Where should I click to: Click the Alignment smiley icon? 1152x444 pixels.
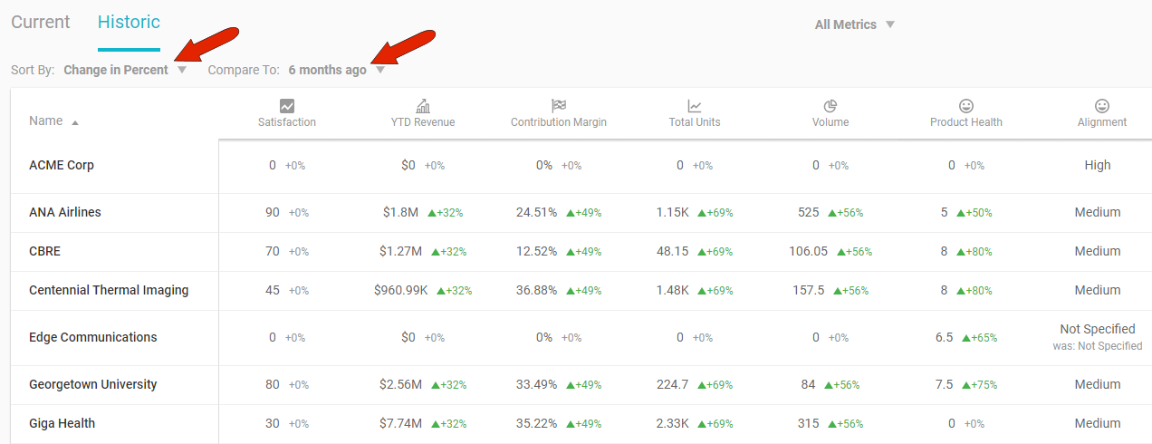tap(1102, 106)
